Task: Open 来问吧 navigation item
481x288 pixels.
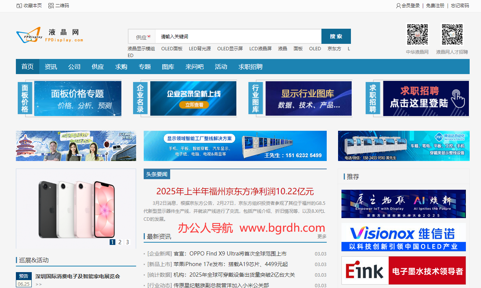Action: coord(195,67)
